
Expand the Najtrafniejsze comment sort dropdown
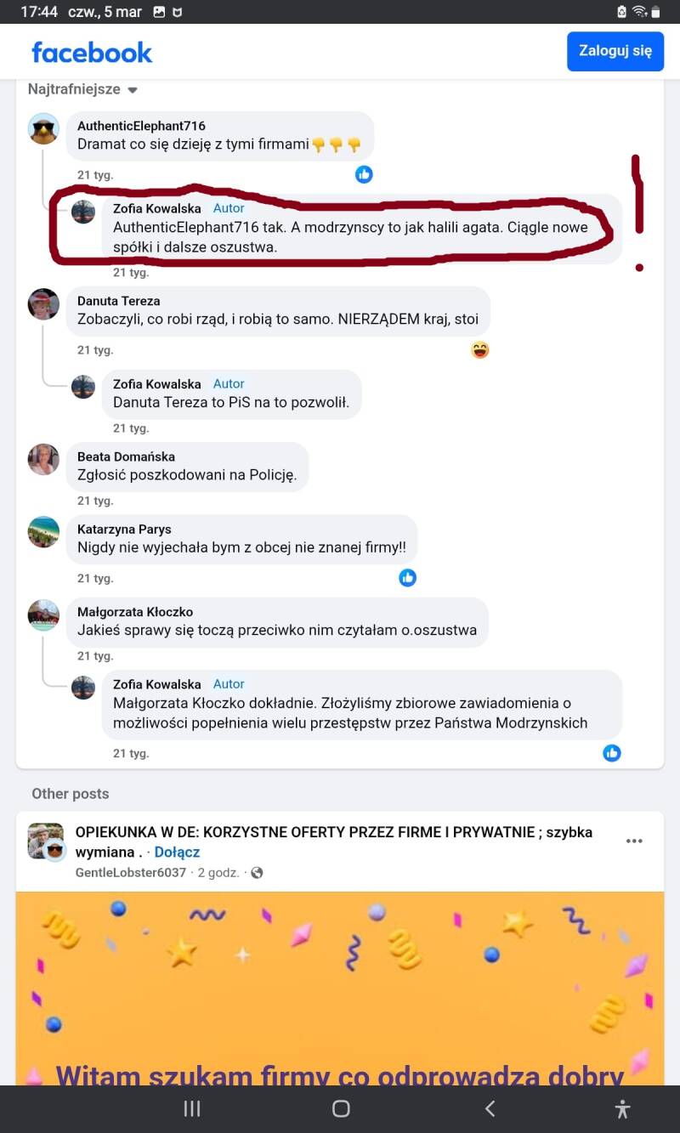pos(82,89)
